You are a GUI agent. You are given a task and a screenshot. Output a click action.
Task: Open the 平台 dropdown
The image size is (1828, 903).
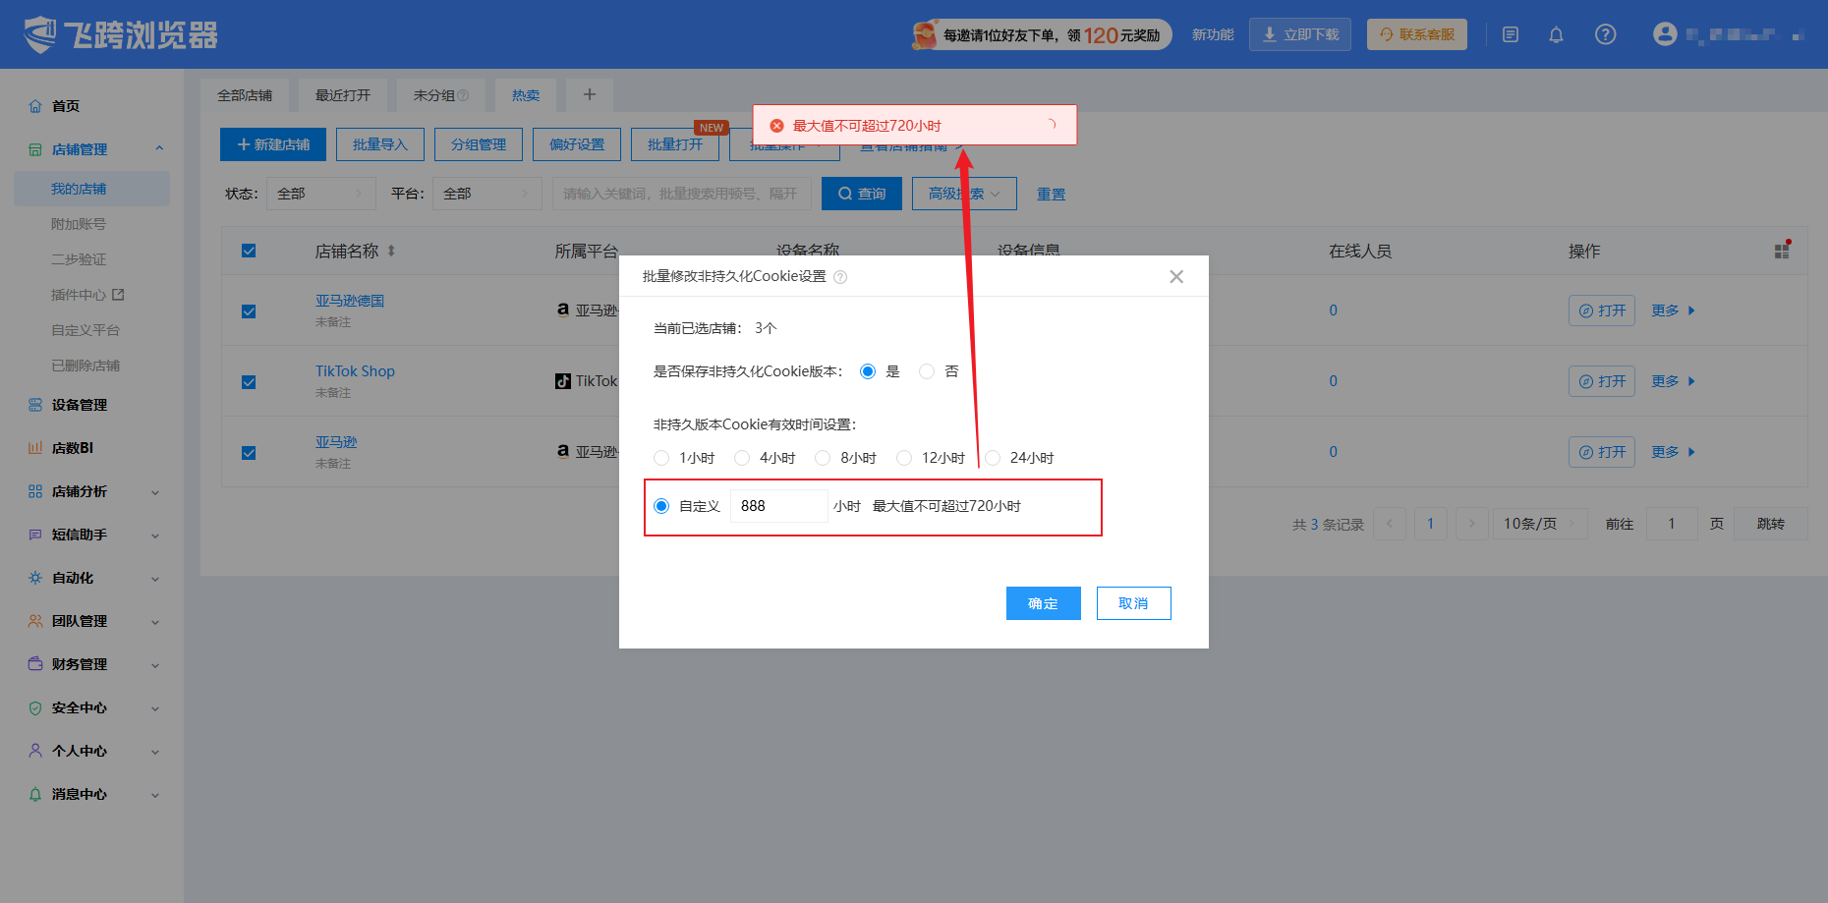487,194
